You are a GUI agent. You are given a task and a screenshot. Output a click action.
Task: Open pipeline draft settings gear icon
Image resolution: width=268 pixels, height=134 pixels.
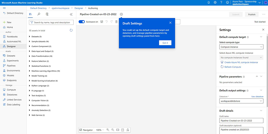[x=122, y=14]
